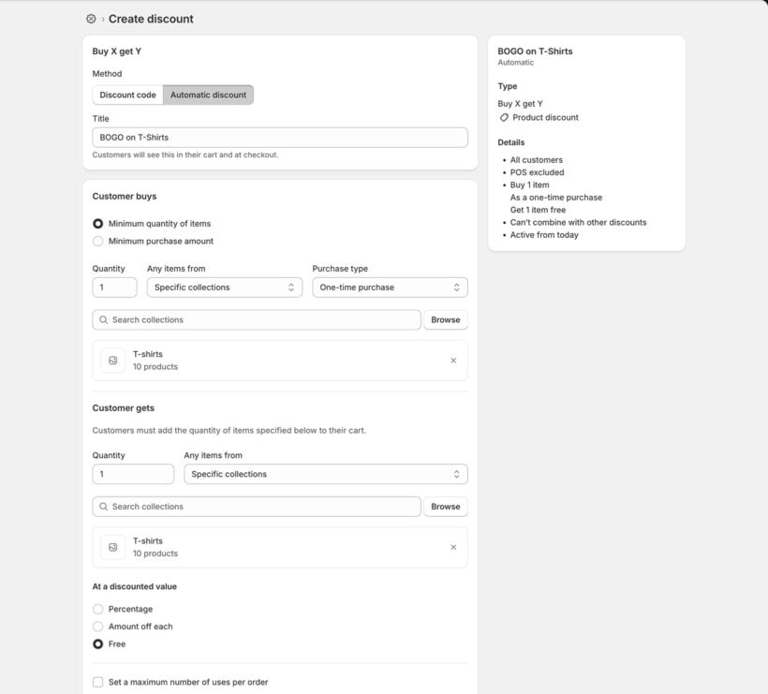This screenshot has width=768, height=694.
Task: Expand Customer gets 'Any items from' dropdown
Action: click(325, 474)
